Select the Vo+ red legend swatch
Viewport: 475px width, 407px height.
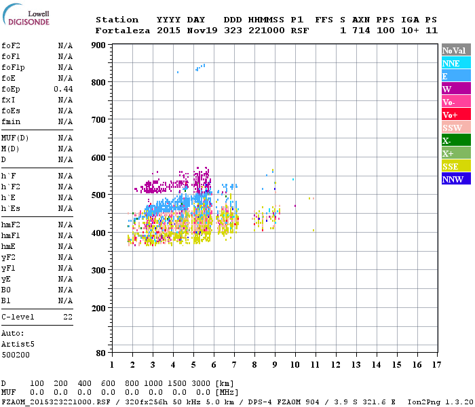[x=456, y=115]
